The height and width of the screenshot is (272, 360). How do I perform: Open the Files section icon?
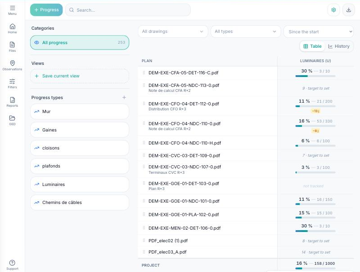(13, 45)
